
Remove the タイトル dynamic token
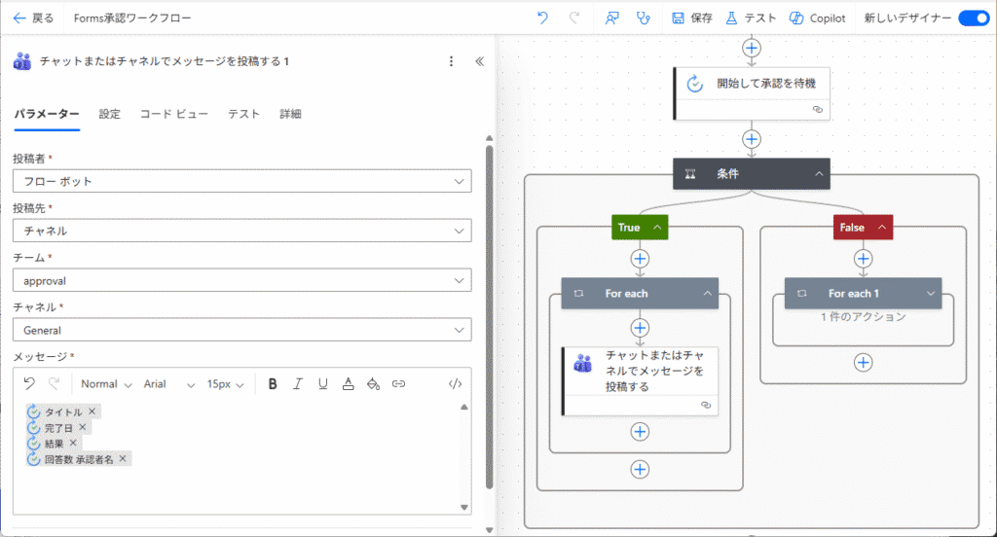point(92,412)
